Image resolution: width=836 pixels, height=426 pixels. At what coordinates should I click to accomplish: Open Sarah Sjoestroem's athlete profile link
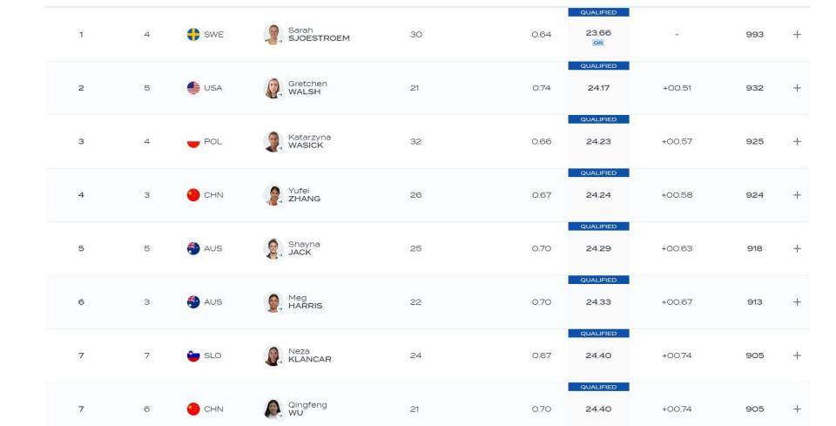tap(319, 34)
